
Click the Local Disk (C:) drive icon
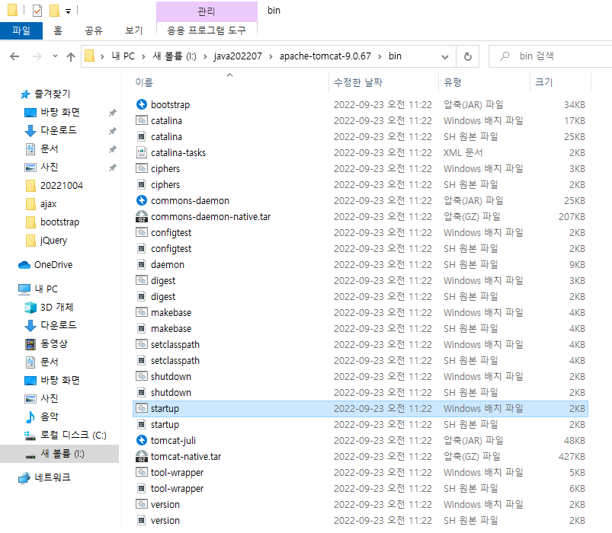click(30, 435)
